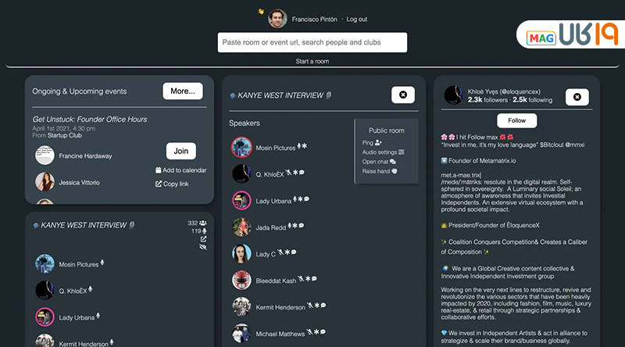Open Francisco Pintón profile picture

(x=277, y=18)
